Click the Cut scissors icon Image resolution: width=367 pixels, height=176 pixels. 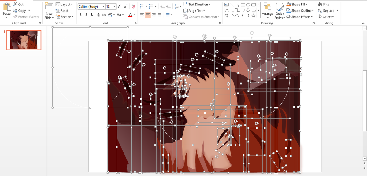click(x=15, y=5)
